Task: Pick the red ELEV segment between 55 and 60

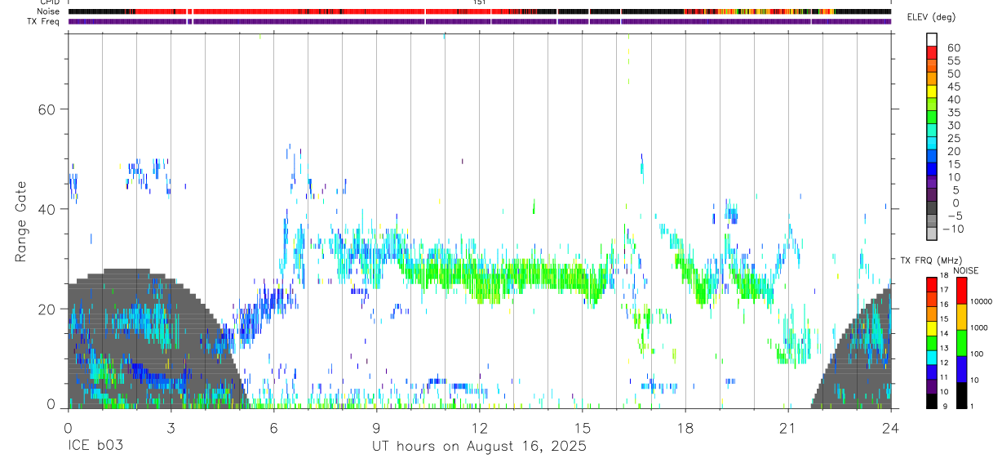Action: tap(932, 52)
